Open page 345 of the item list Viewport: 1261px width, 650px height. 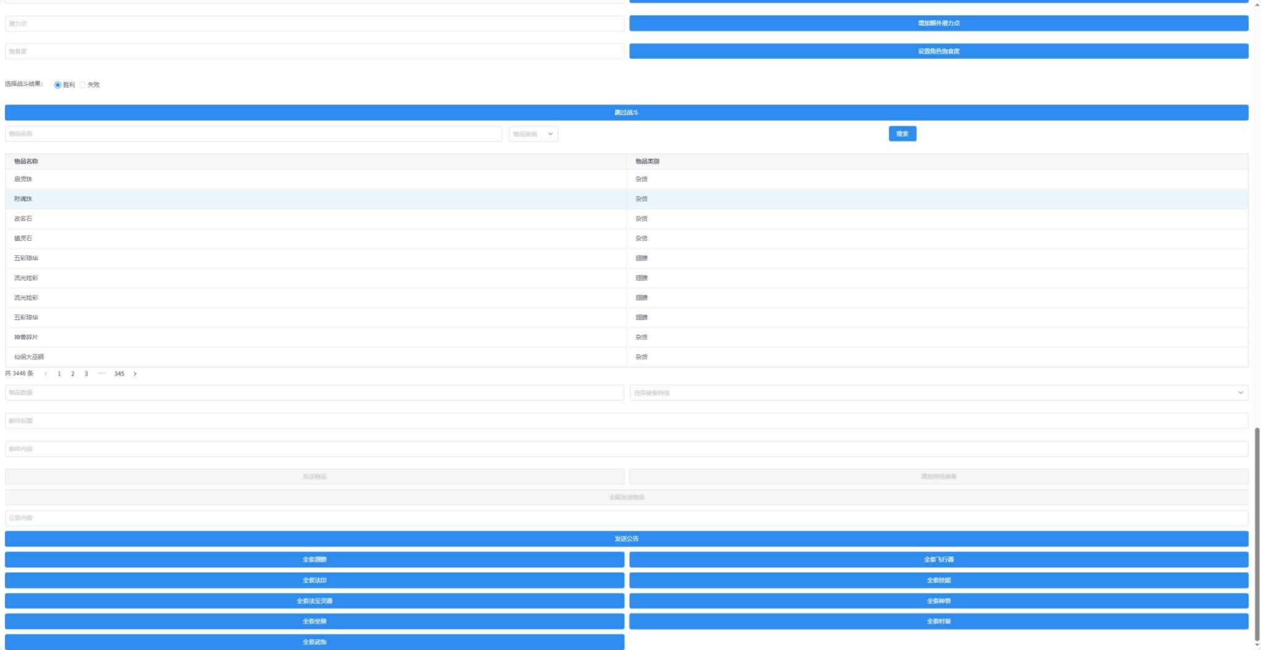click(119, 374)
